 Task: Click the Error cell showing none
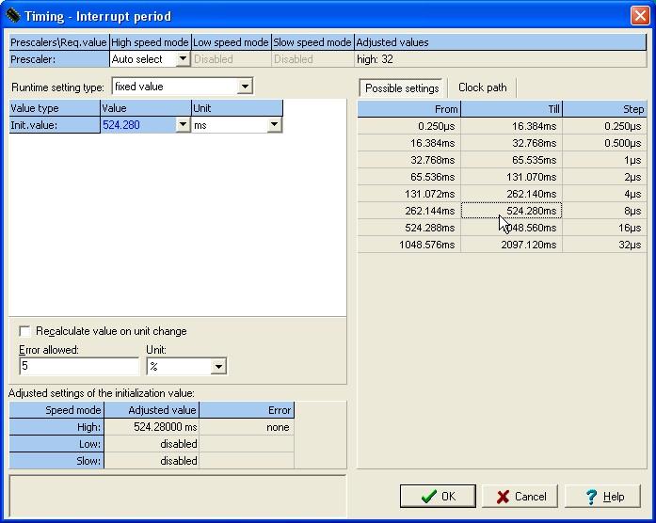247,427
